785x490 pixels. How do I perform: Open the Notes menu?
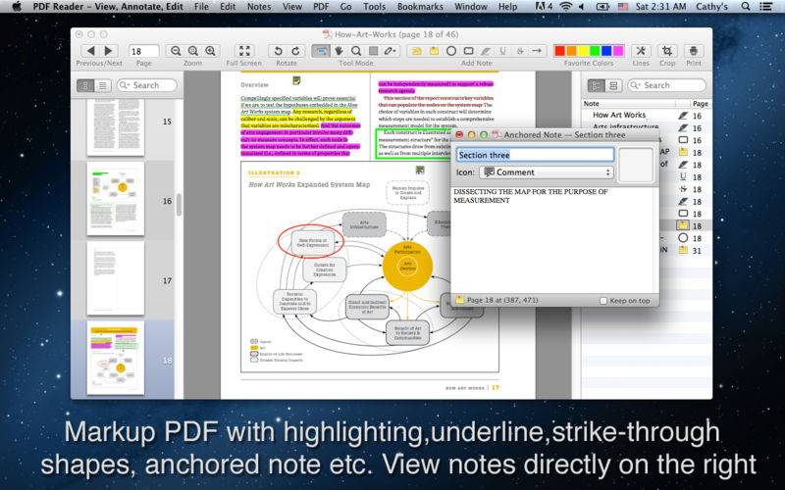[x=259, y=7]
